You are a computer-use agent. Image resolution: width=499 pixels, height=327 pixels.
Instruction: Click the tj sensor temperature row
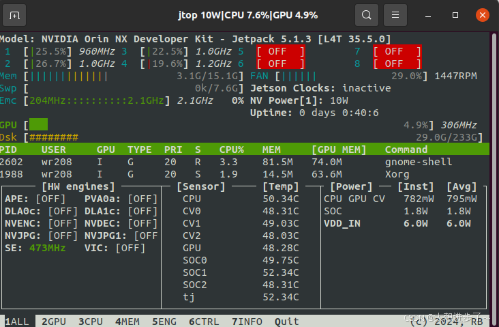241,297
